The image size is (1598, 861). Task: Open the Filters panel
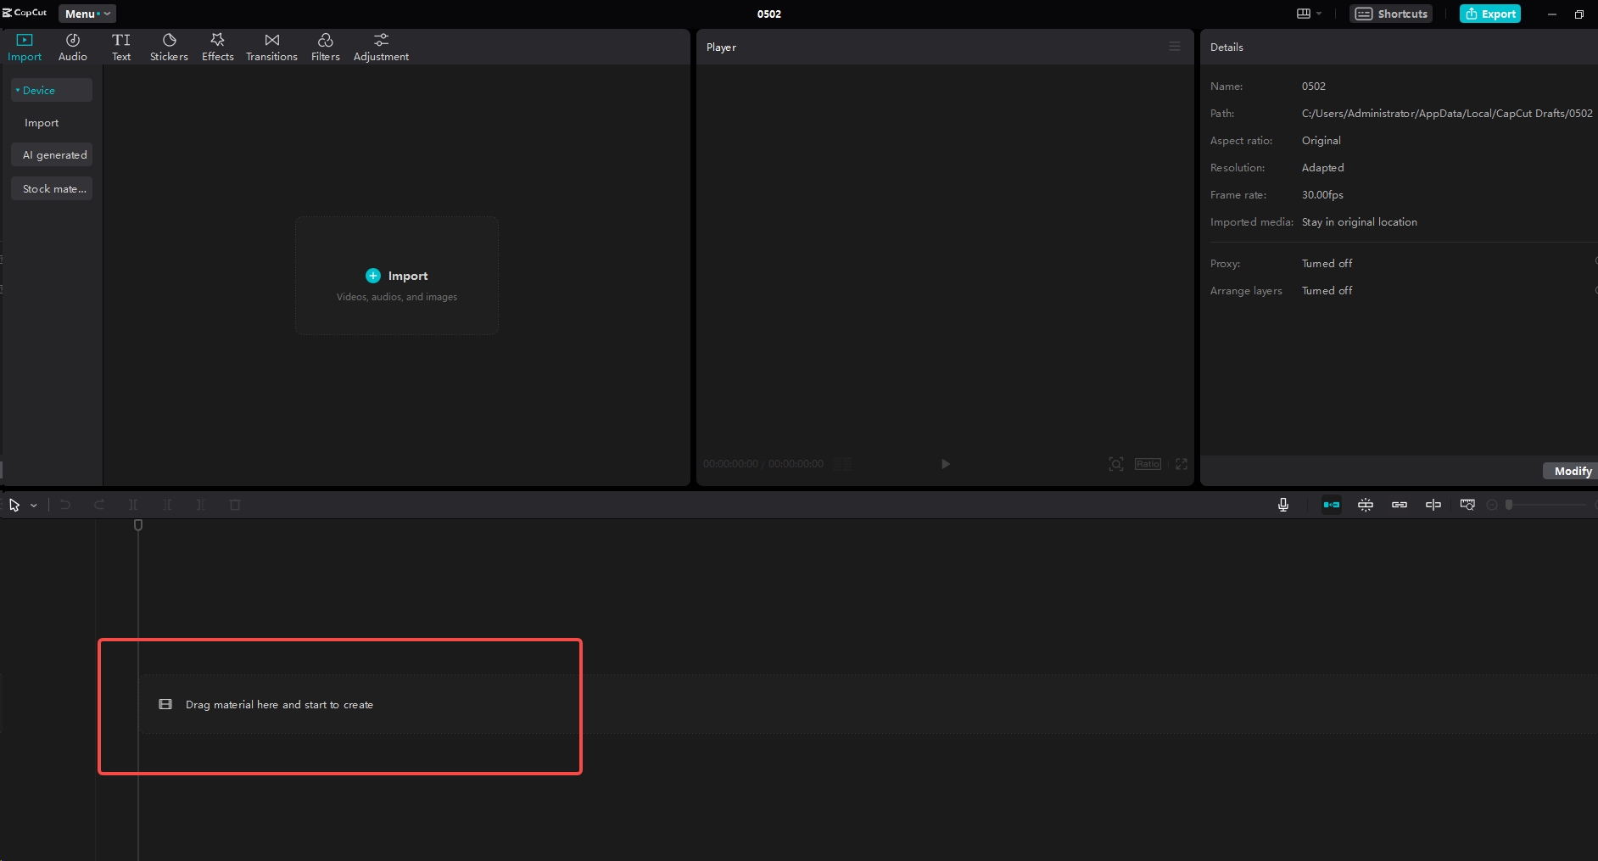(325, 46)
